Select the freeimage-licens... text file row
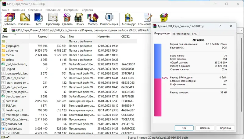 [69, 115]
